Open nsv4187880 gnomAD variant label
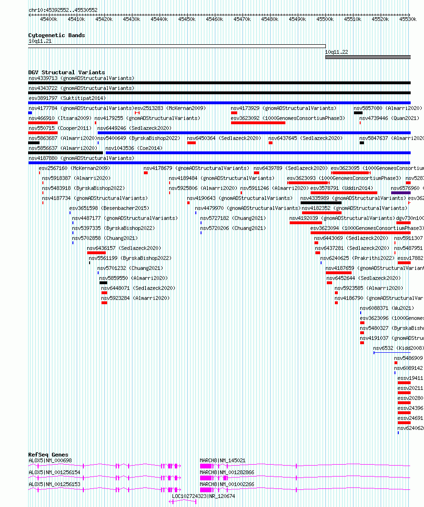Viewport: 424px width, 507px height. pyautogui.click(x=81, y=159)
